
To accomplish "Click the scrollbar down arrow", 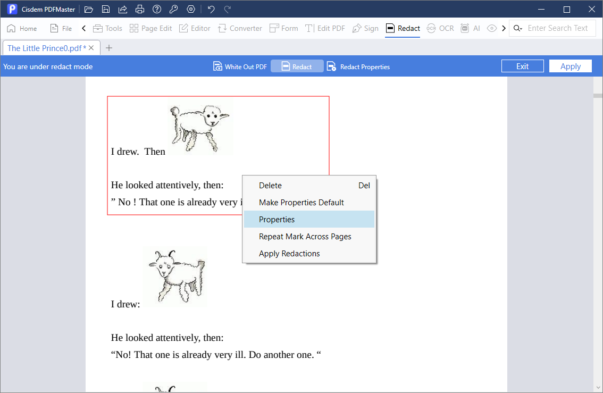I will (x=598, y=388).
